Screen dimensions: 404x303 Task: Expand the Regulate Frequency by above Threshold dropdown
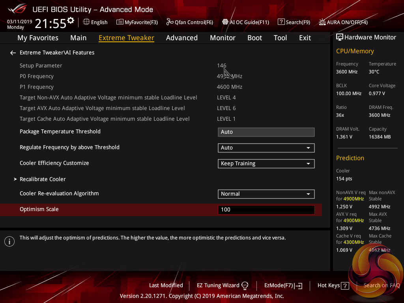[266, 148]
